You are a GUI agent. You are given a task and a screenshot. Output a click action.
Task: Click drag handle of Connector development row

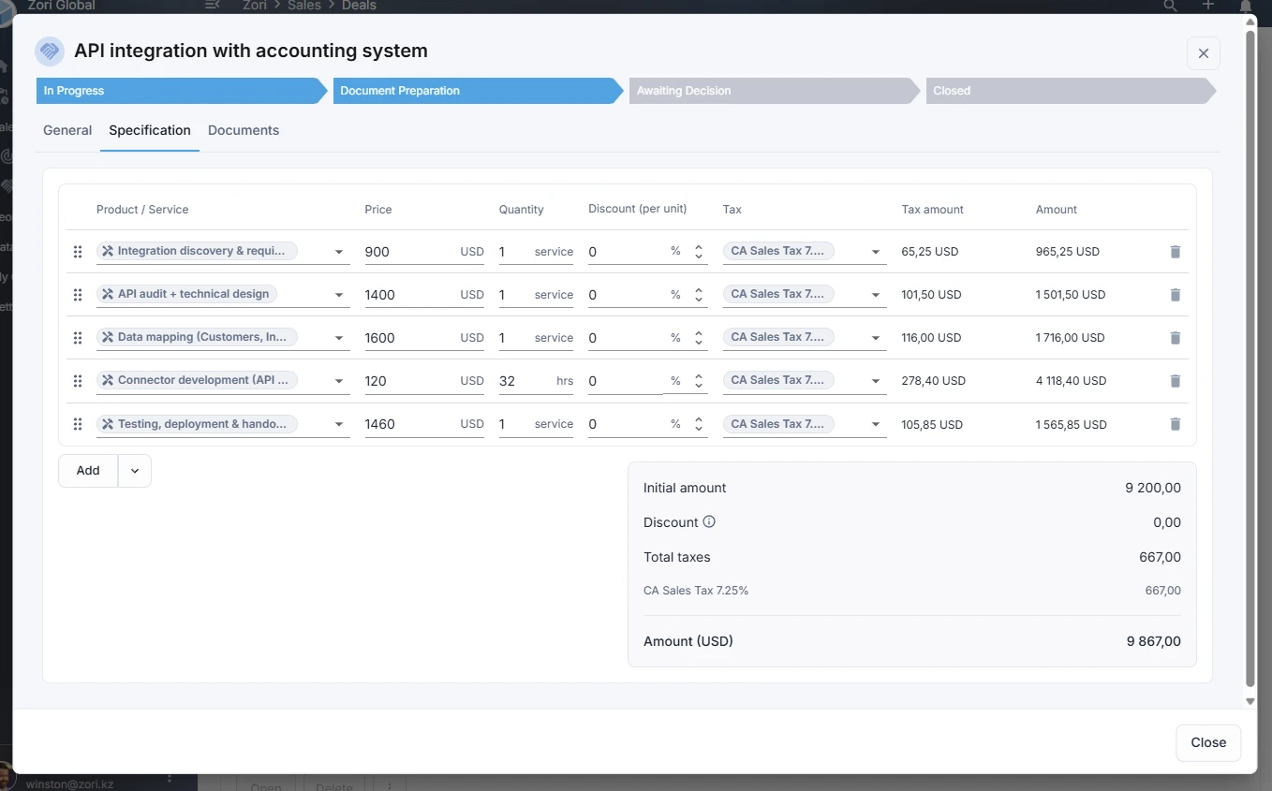pyautogui.click(x=78, y=381)
